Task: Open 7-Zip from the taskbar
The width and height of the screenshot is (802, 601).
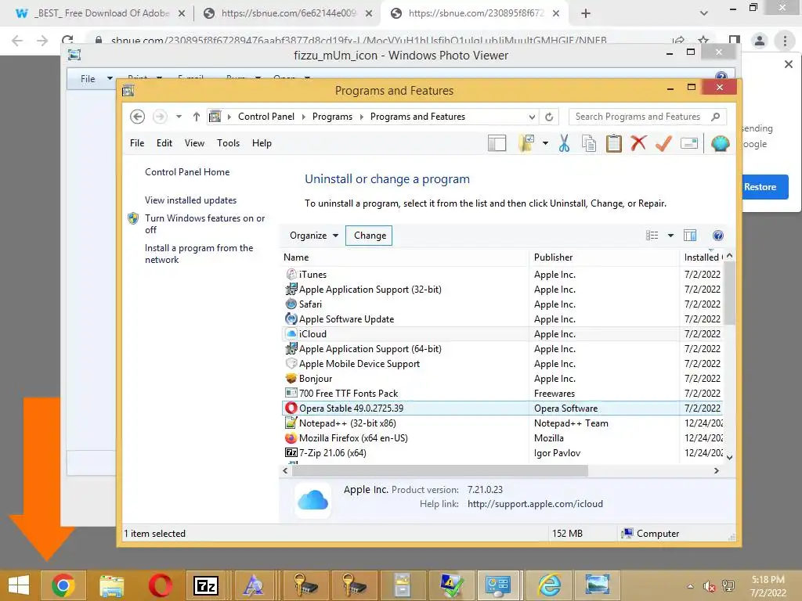Action: pos(206,585)
